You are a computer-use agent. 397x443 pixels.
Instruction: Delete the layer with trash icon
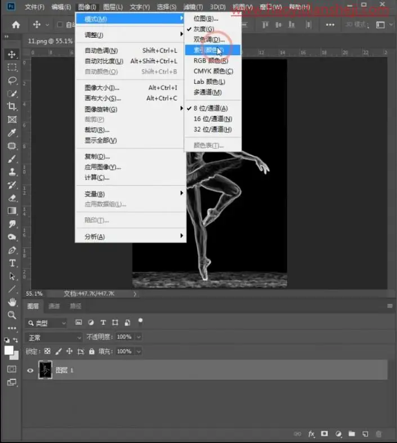[378, 433]
